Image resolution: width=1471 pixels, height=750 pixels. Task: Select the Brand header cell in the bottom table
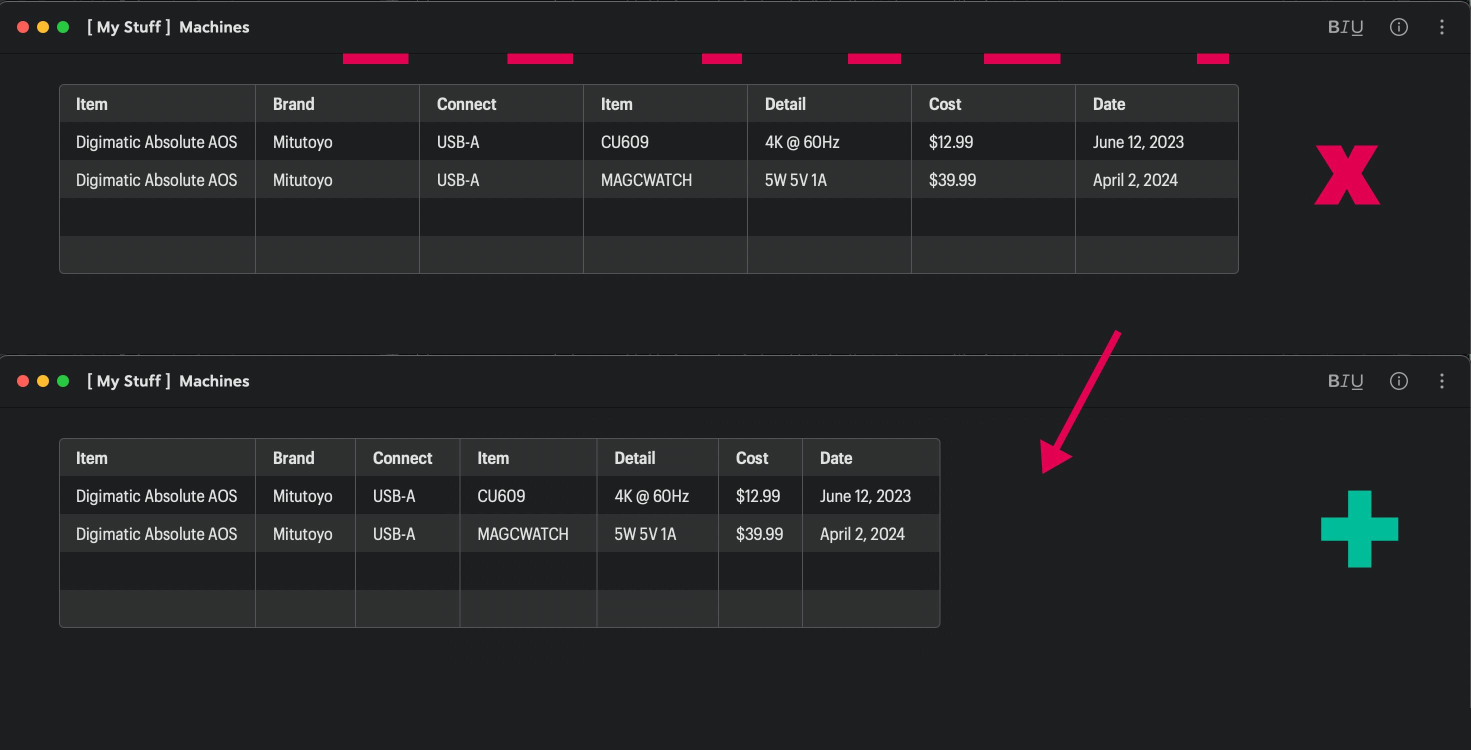[x=305, y=458]
